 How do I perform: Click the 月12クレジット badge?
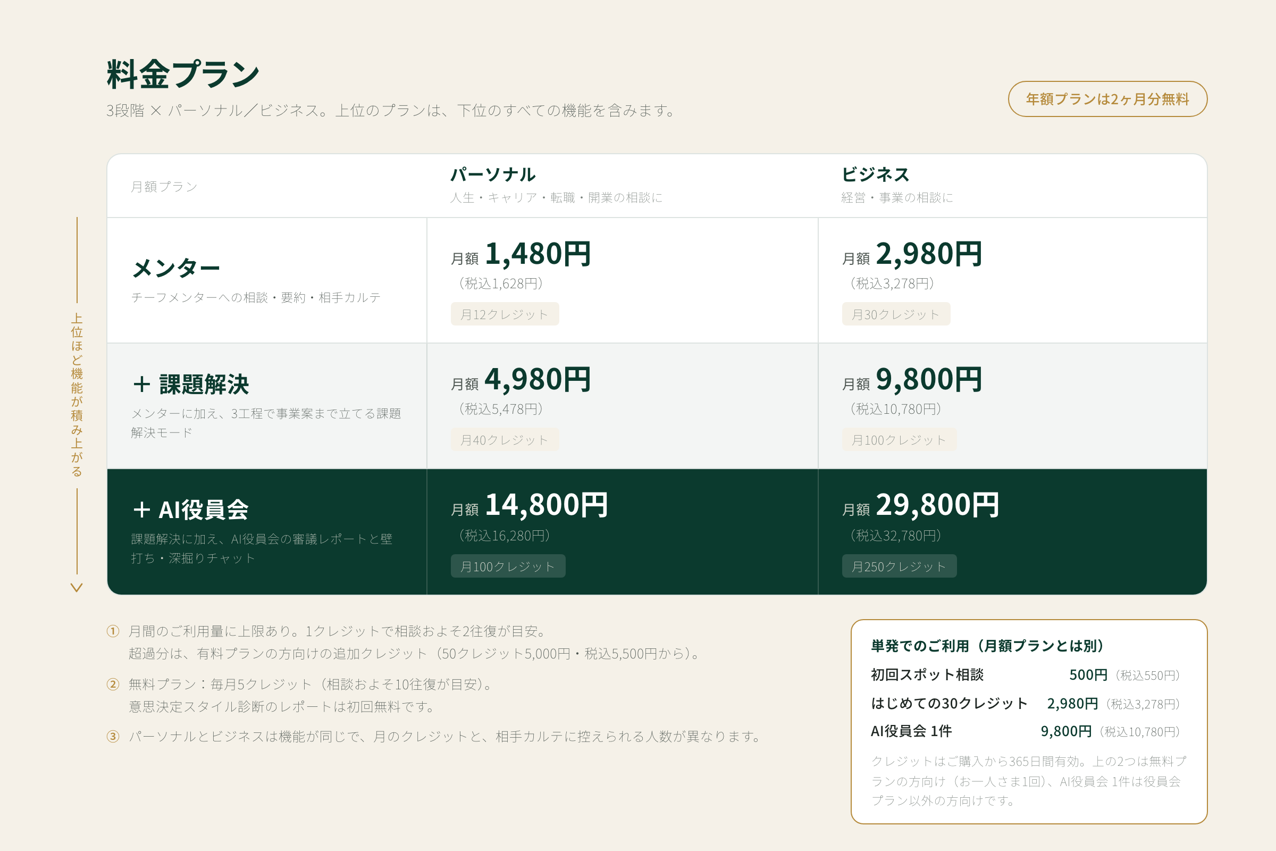[x=505, y=314]
